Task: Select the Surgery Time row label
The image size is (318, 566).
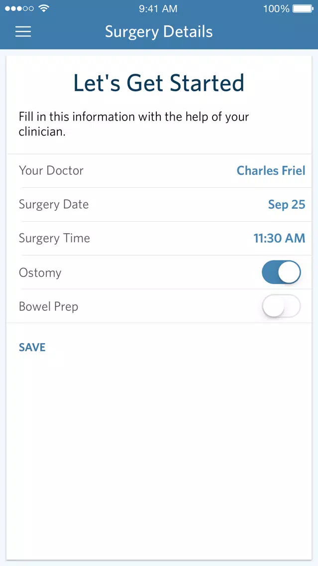Action: click(54, 238)
